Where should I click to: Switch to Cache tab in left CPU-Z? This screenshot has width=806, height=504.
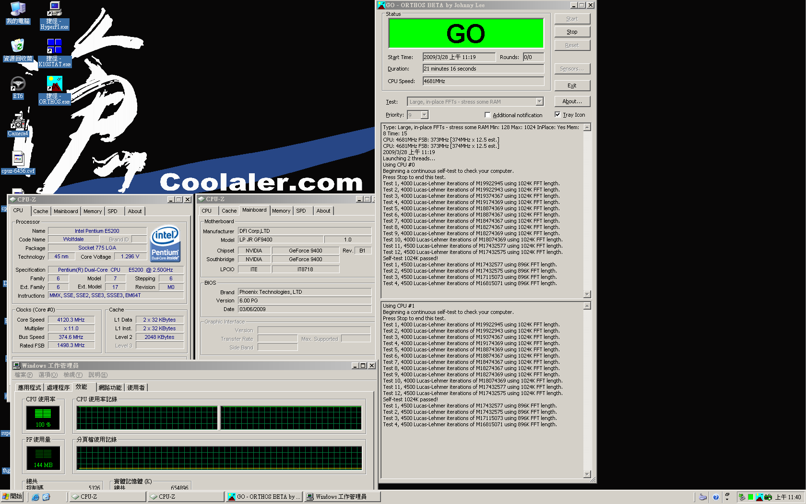[40, 211]
